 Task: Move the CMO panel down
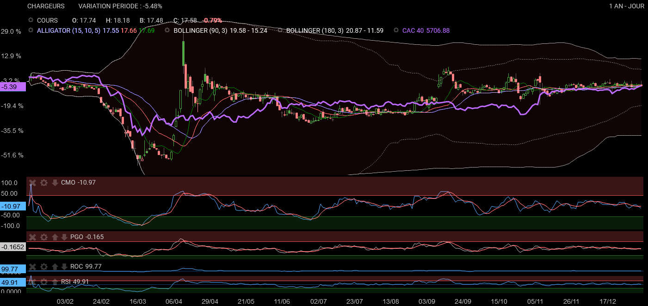coord(55,183)
